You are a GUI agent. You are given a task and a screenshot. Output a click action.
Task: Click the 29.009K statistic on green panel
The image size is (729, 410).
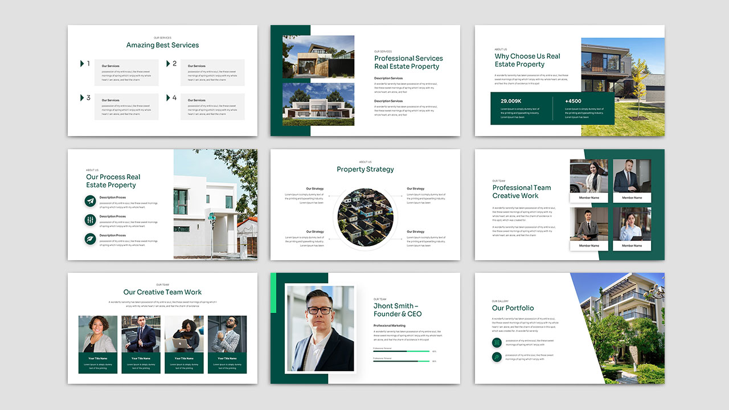510,101
